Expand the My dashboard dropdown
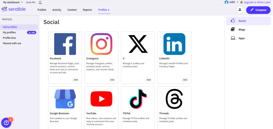Viewport: 273px width, 129px height. click(x=13, y=2)
